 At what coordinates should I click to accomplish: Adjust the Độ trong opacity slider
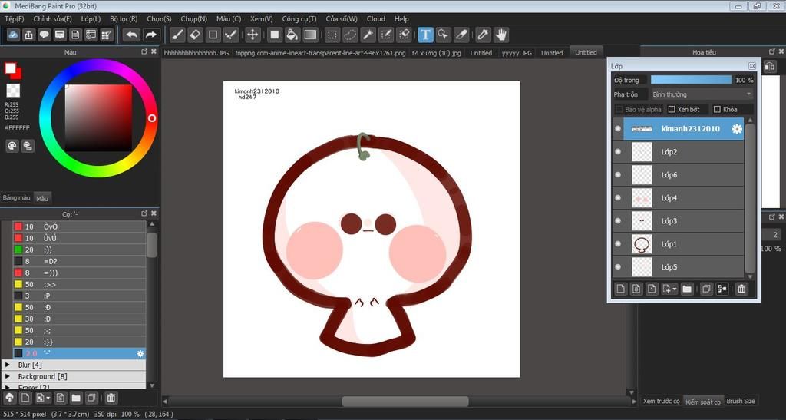692,80
